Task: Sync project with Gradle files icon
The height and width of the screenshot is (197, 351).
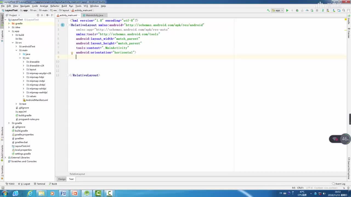Action: 323,10
